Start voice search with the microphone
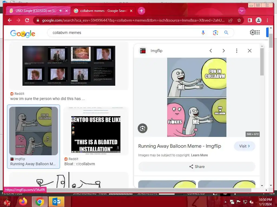This screenshot has width=277, height=207. 203,33
